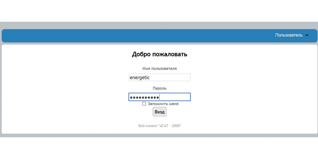Click gray background strip below login panel

[x=155, y=135]
